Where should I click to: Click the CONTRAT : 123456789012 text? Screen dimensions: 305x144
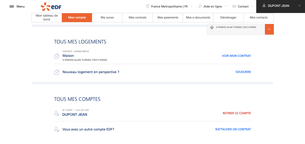tap(76, 51)
